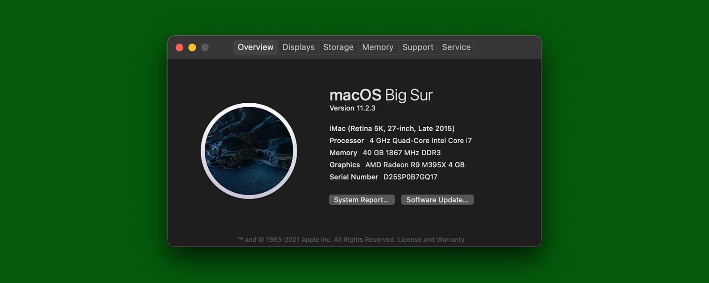Click the disabled gray zoom button
The height and width of the screenshot is (283, 709).
[205, 48]
